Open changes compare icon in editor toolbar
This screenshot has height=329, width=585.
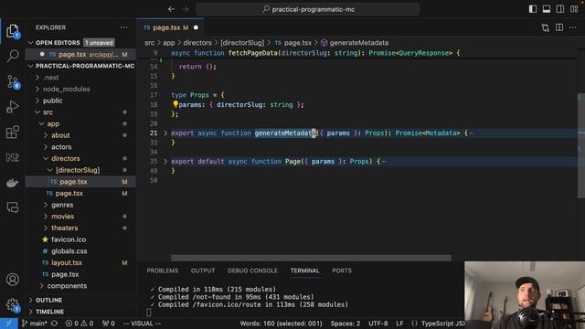click(x=546, y=27)
